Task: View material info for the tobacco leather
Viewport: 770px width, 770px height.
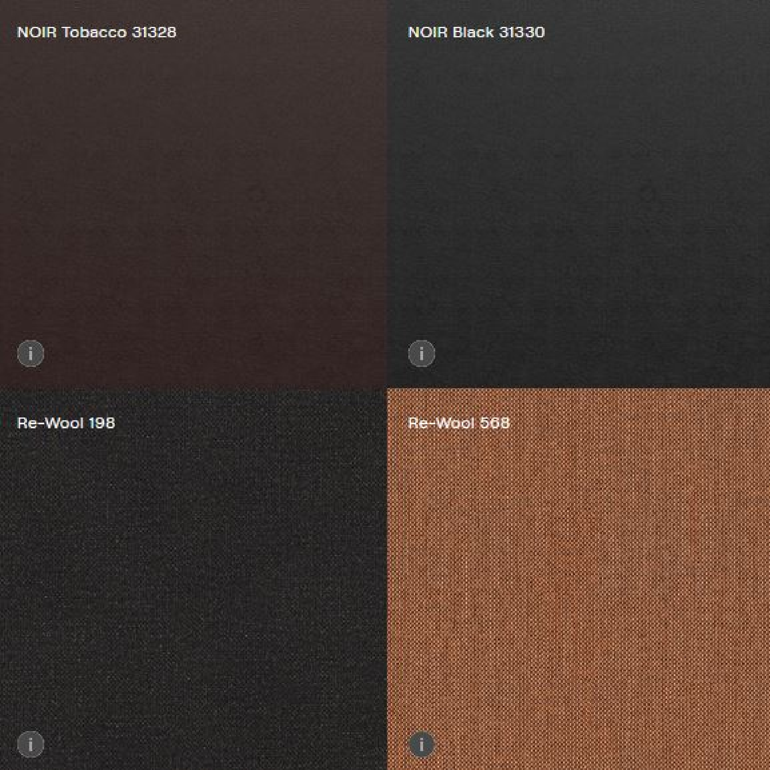Action: [30, 353]
